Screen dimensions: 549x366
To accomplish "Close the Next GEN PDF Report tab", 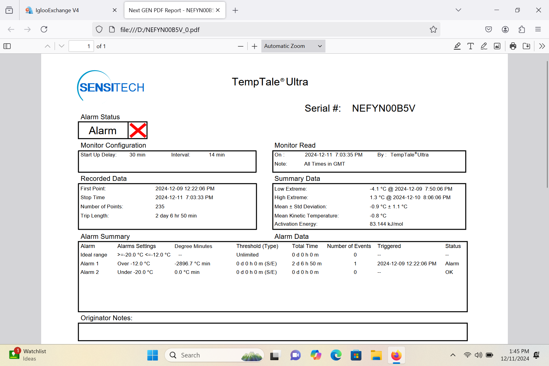I will 218,10.
